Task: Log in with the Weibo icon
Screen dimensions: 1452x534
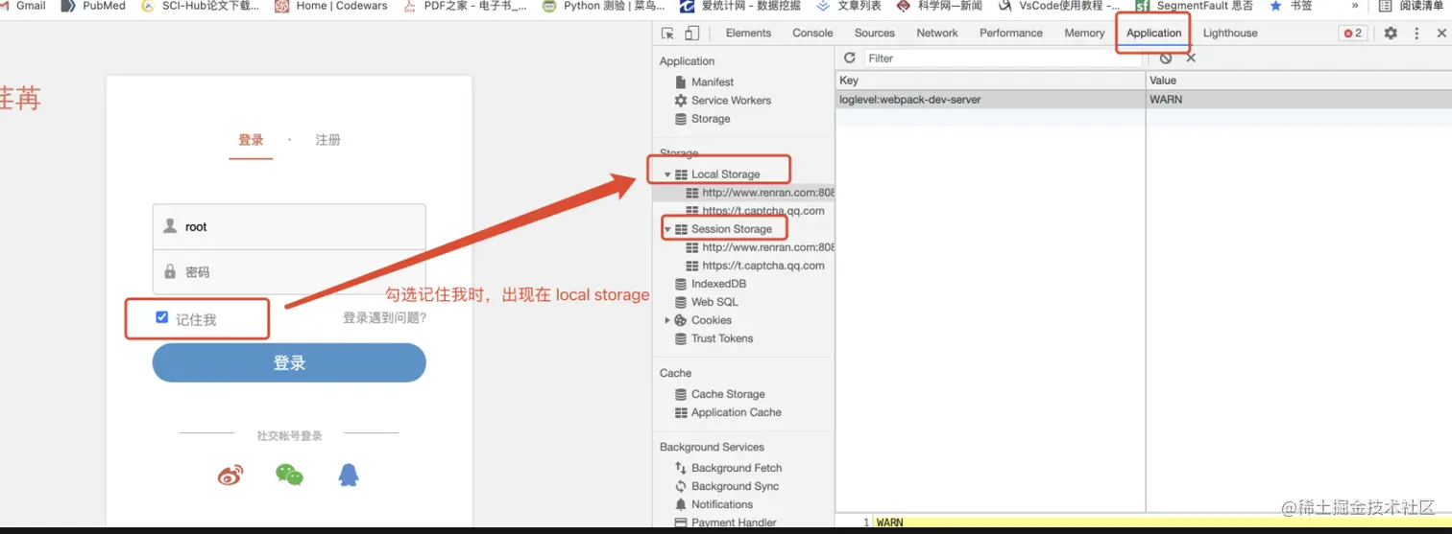Action: coord(230,475)
